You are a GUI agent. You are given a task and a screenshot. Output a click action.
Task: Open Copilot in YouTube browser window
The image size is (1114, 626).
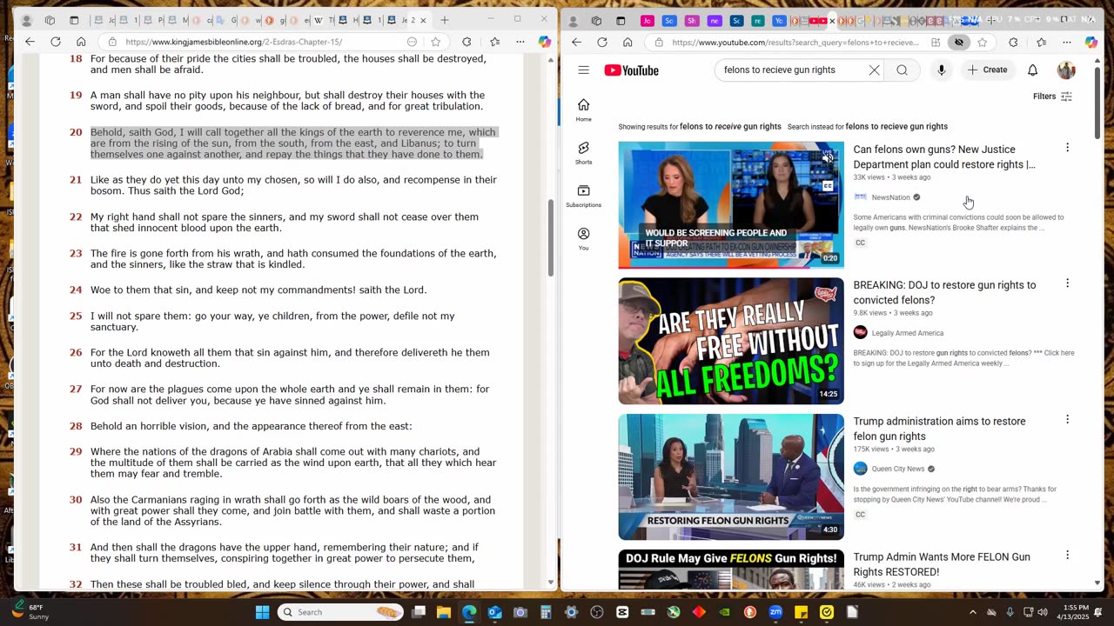coord(1091,42)
